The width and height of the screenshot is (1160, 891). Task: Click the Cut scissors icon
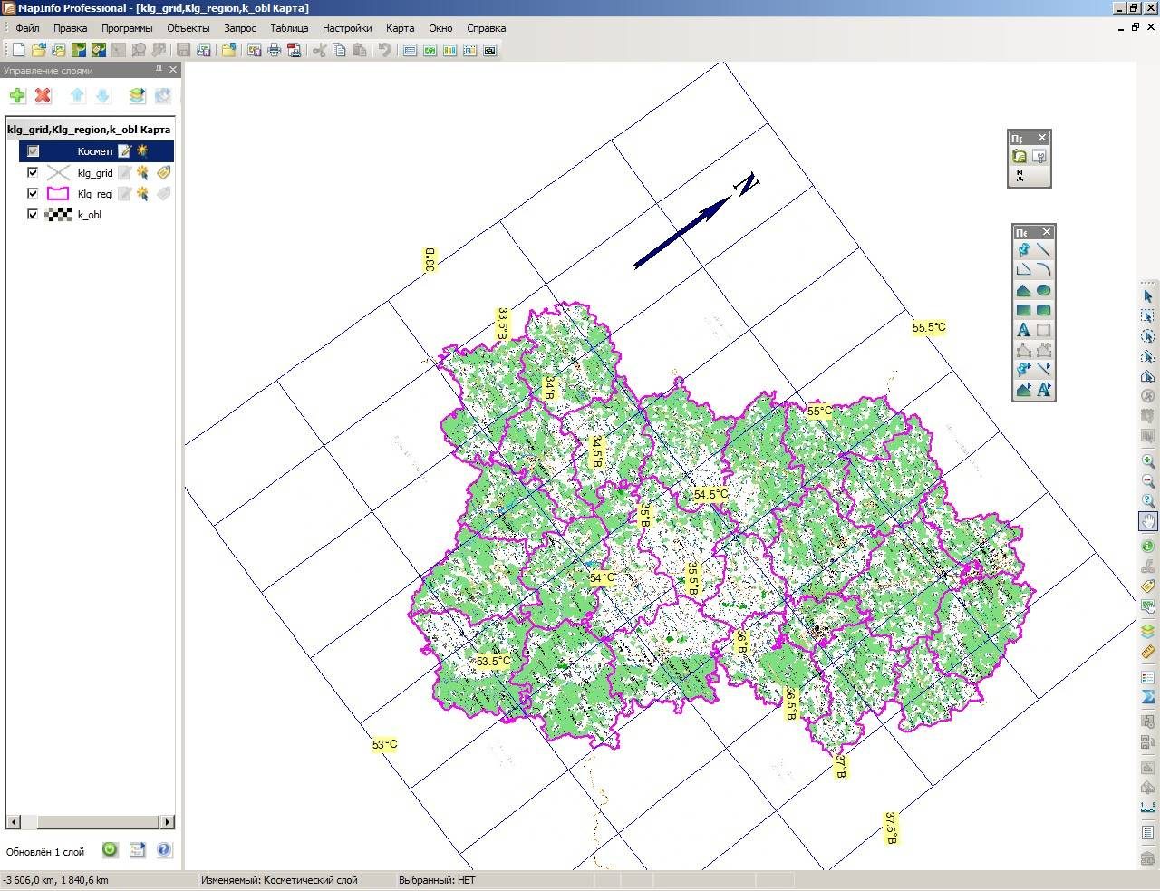[x=319, y=50]
